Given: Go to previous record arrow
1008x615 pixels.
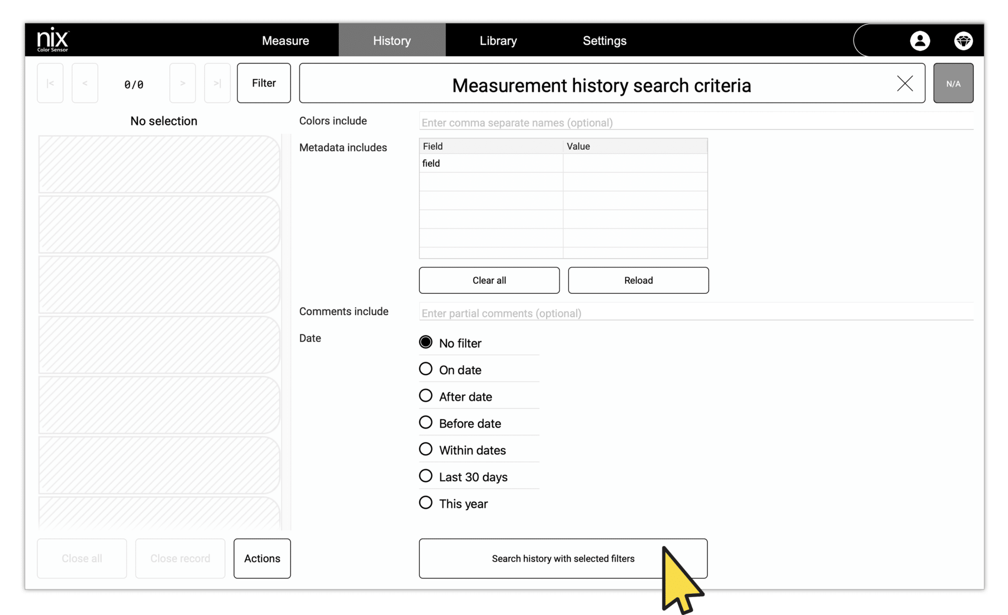Looking at the screenshot, I should pyautogui.click(x=85, y=83).
